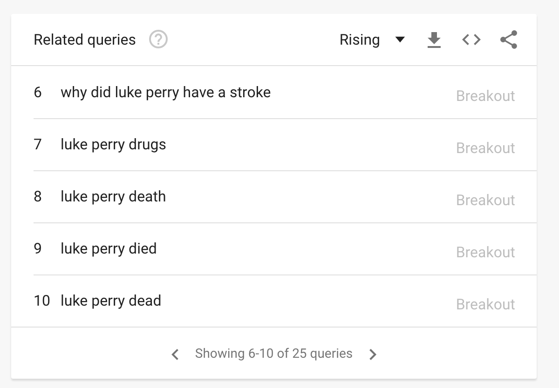The height and width of the screenshot is (388, 559).
Task: Click Breakout label for 'luke perry dead'
Action: pos(485,304)
